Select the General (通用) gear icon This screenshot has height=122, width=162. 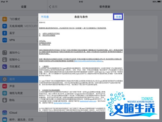pyautogui.click(x=5, y=79)
